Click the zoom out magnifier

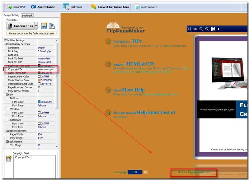(x=207, y=29)
